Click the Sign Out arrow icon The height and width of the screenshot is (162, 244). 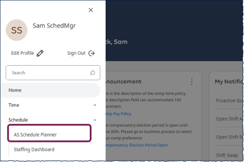pos(91,53)
